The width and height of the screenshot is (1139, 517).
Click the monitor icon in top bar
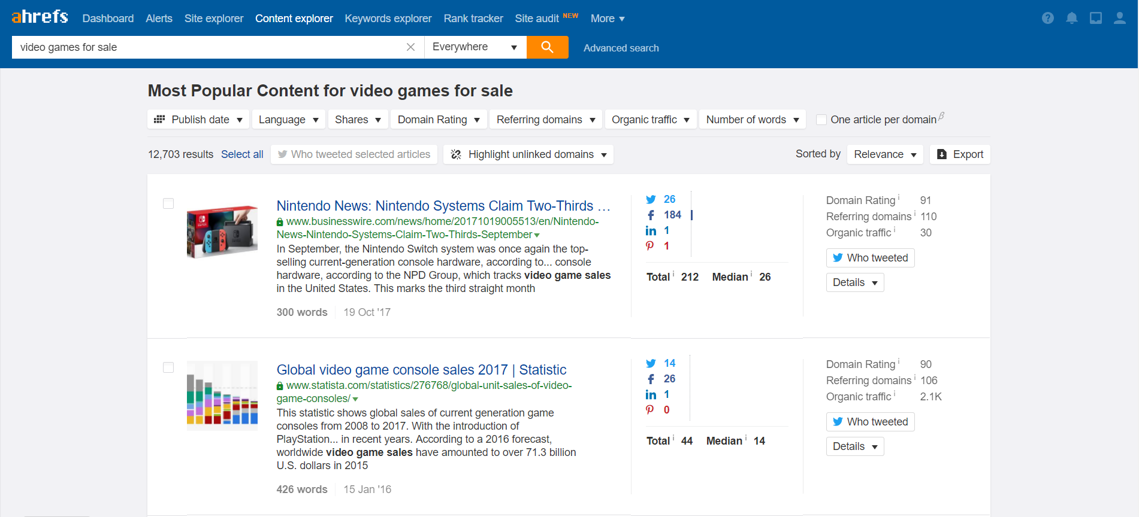coord(1095,18)
